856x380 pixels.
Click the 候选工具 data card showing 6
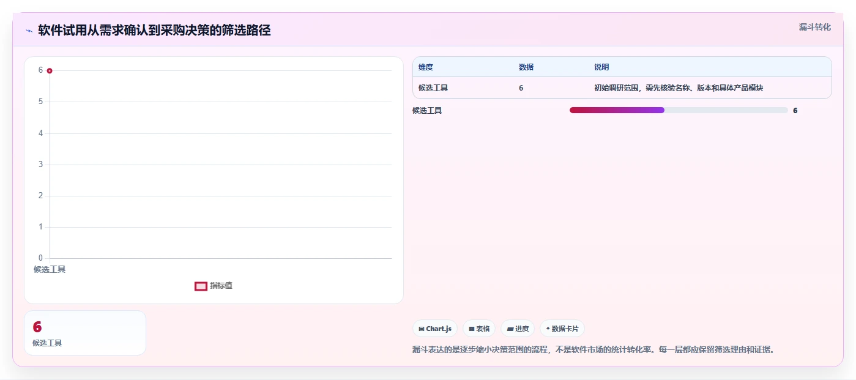pyautogui.click(x=85, y=333)
